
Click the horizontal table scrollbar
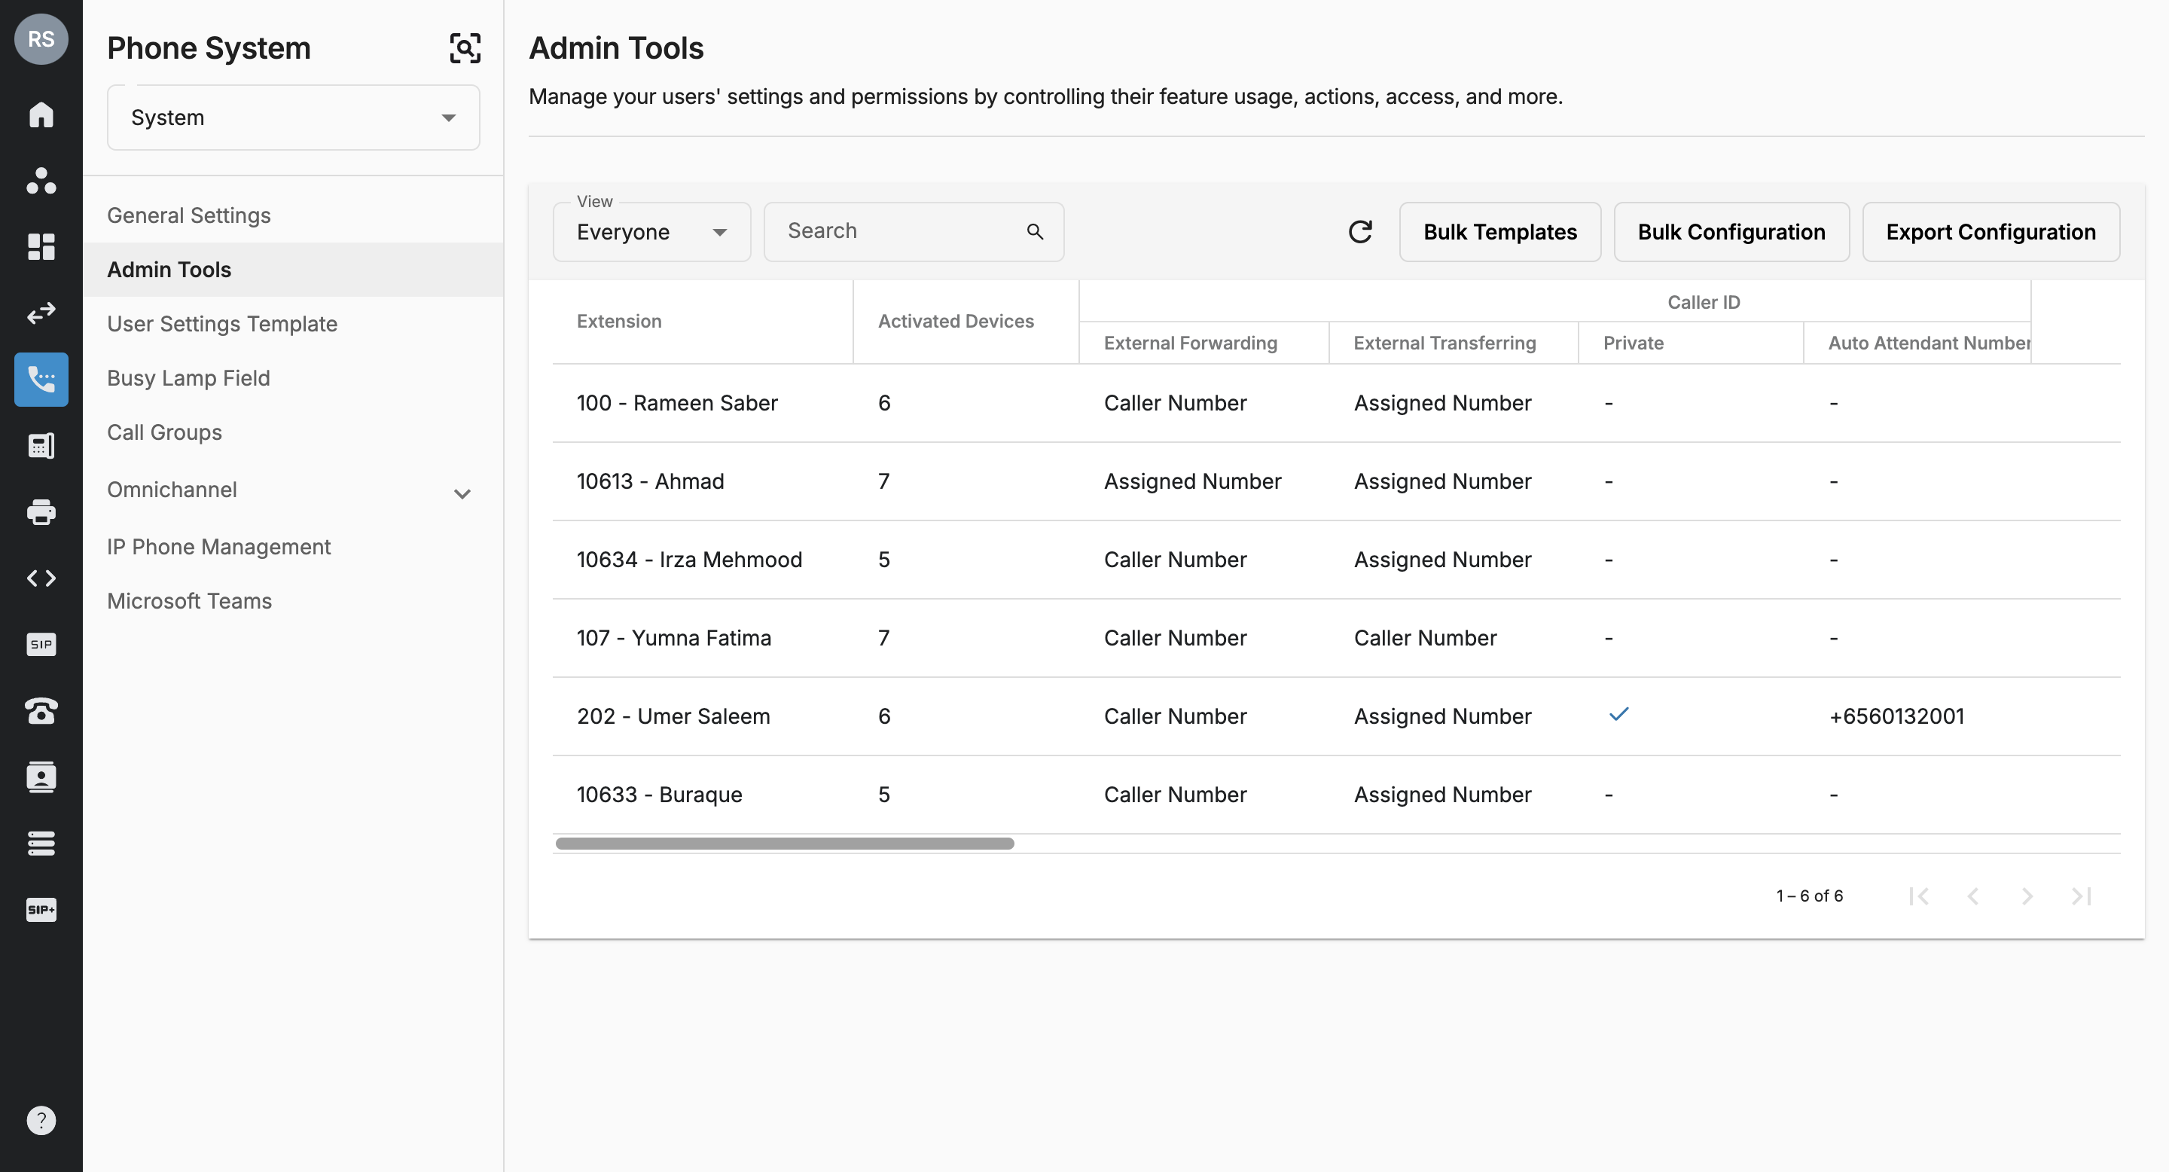tap(785, 844)
